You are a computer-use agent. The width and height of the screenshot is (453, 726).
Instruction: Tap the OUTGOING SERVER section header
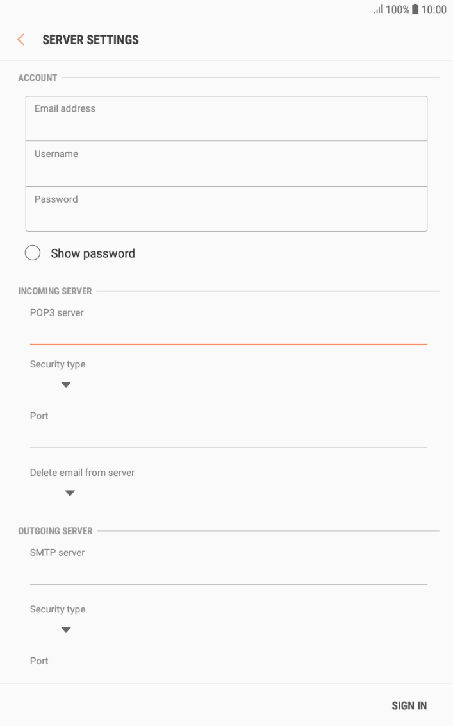click(x=55, y=531)
